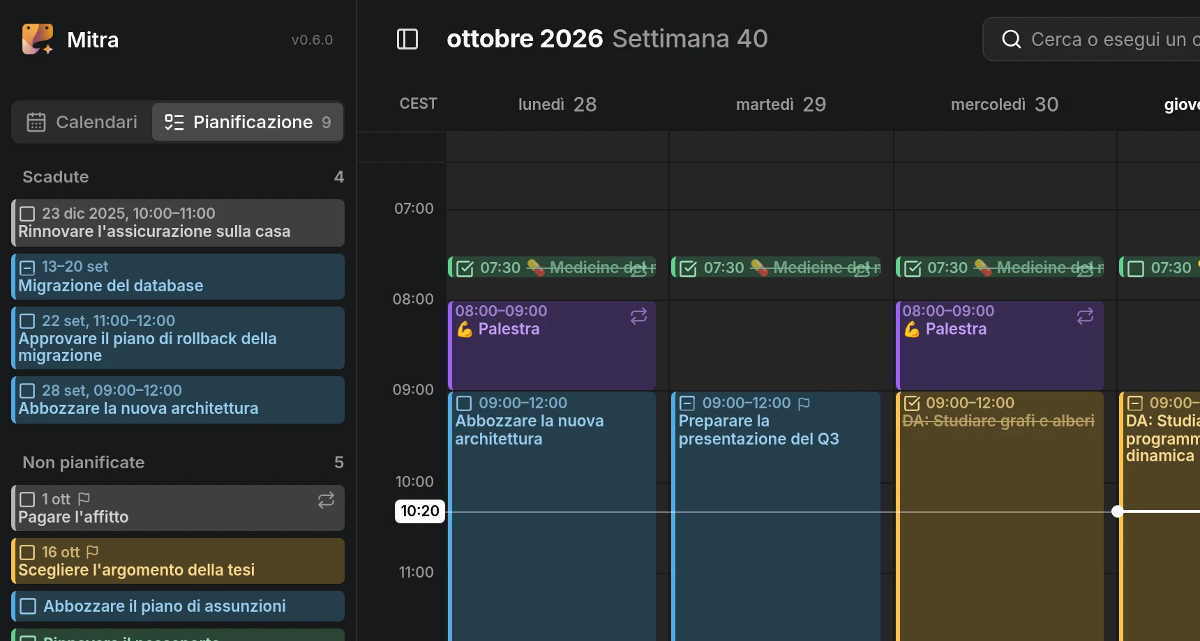Check off Rinnovare l'assicurazione sulla casa
1200x641 pixels.
pyautogui.click(x=27, y=214)
